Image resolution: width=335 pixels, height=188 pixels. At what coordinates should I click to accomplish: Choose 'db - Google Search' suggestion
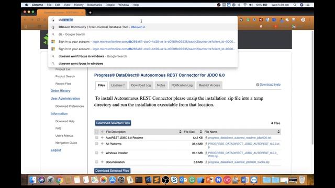pos(143,34)
